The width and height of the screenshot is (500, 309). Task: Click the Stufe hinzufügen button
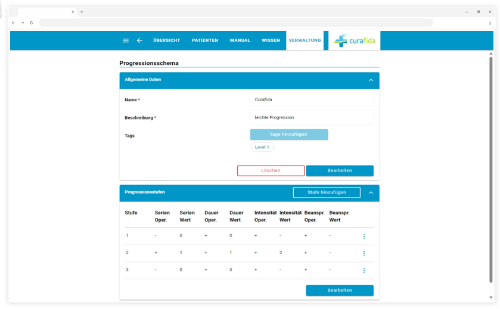(327, 192)
